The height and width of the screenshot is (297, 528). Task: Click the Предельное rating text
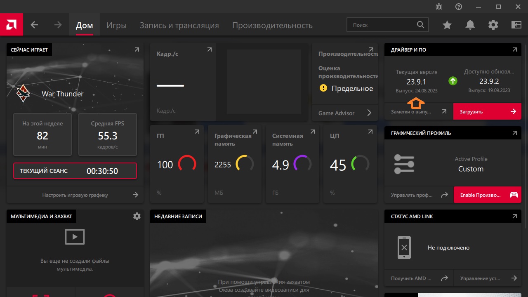pyautogui.click(x=352, y=88)
